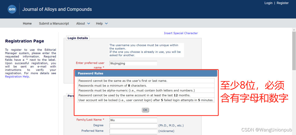Click the Registration Page heading
Screen dimensions: 296x135
point(25,41)
